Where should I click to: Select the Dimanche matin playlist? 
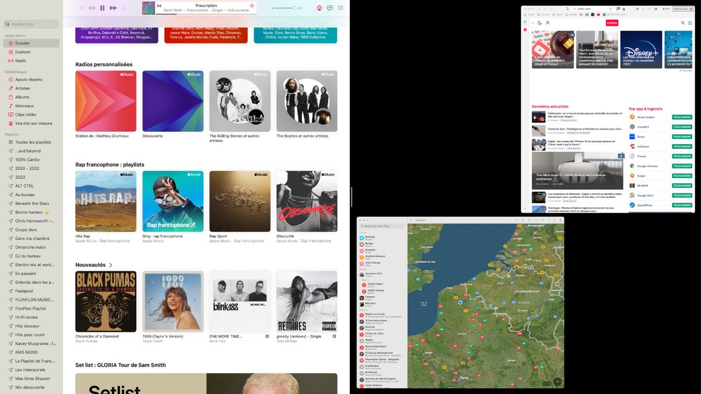[32, 247]
